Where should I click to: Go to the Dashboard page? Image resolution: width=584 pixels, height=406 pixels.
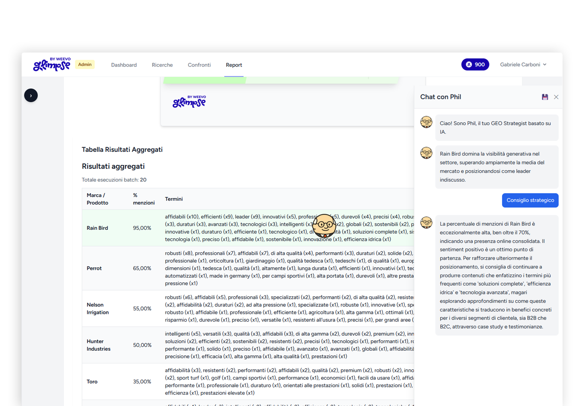click(124, 65)
